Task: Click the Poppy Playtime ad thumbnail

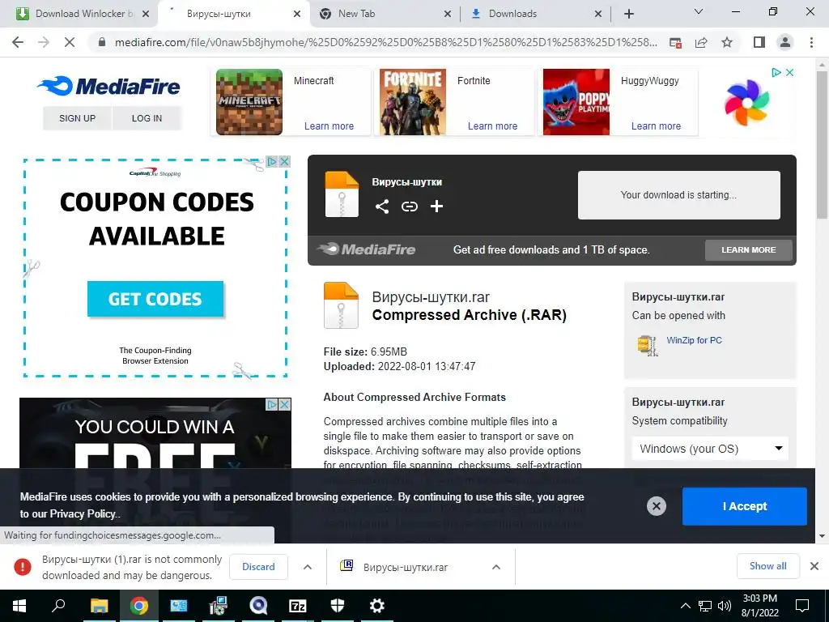Action: 576,102
